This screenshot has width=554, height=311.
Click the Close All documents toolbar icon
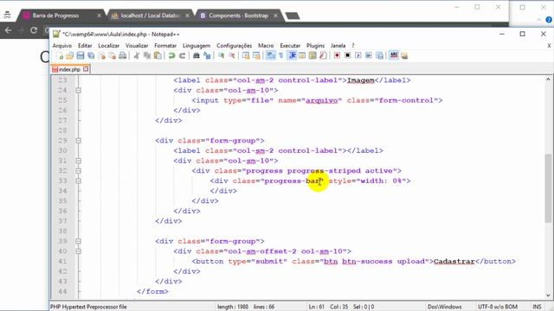112,55
